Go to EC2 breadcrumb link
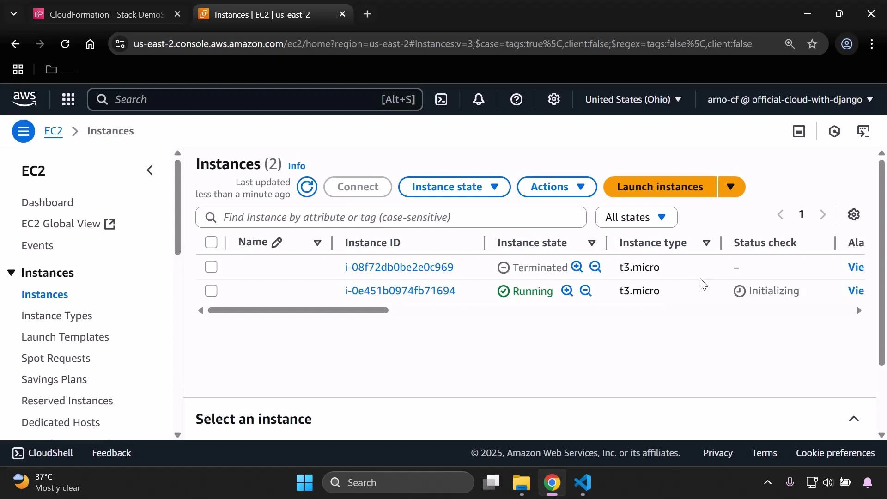Image resolution: width=887 pixels, height=499 pixels. click(x=53, y=131)
